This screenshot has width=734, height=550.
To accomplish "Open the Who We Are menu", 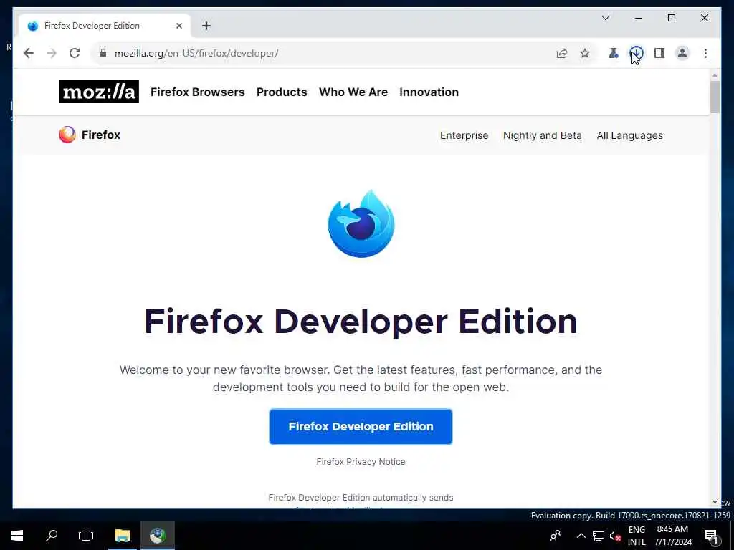I will (353, 92).
